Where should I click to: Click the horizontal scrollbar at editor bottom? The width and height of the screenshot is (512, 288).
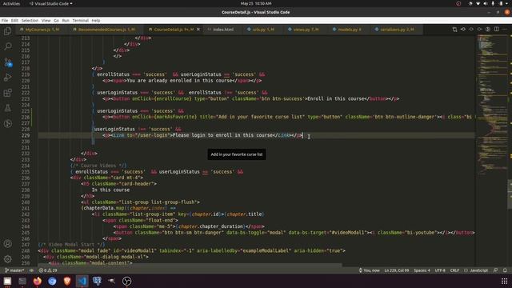coord(190,265)
